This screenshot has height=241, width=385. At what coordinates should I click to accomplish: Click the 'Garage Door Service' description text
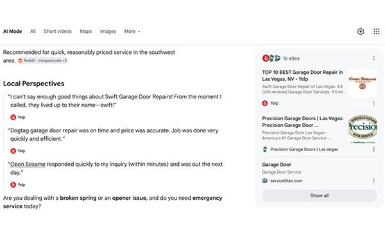click(282, 172)
